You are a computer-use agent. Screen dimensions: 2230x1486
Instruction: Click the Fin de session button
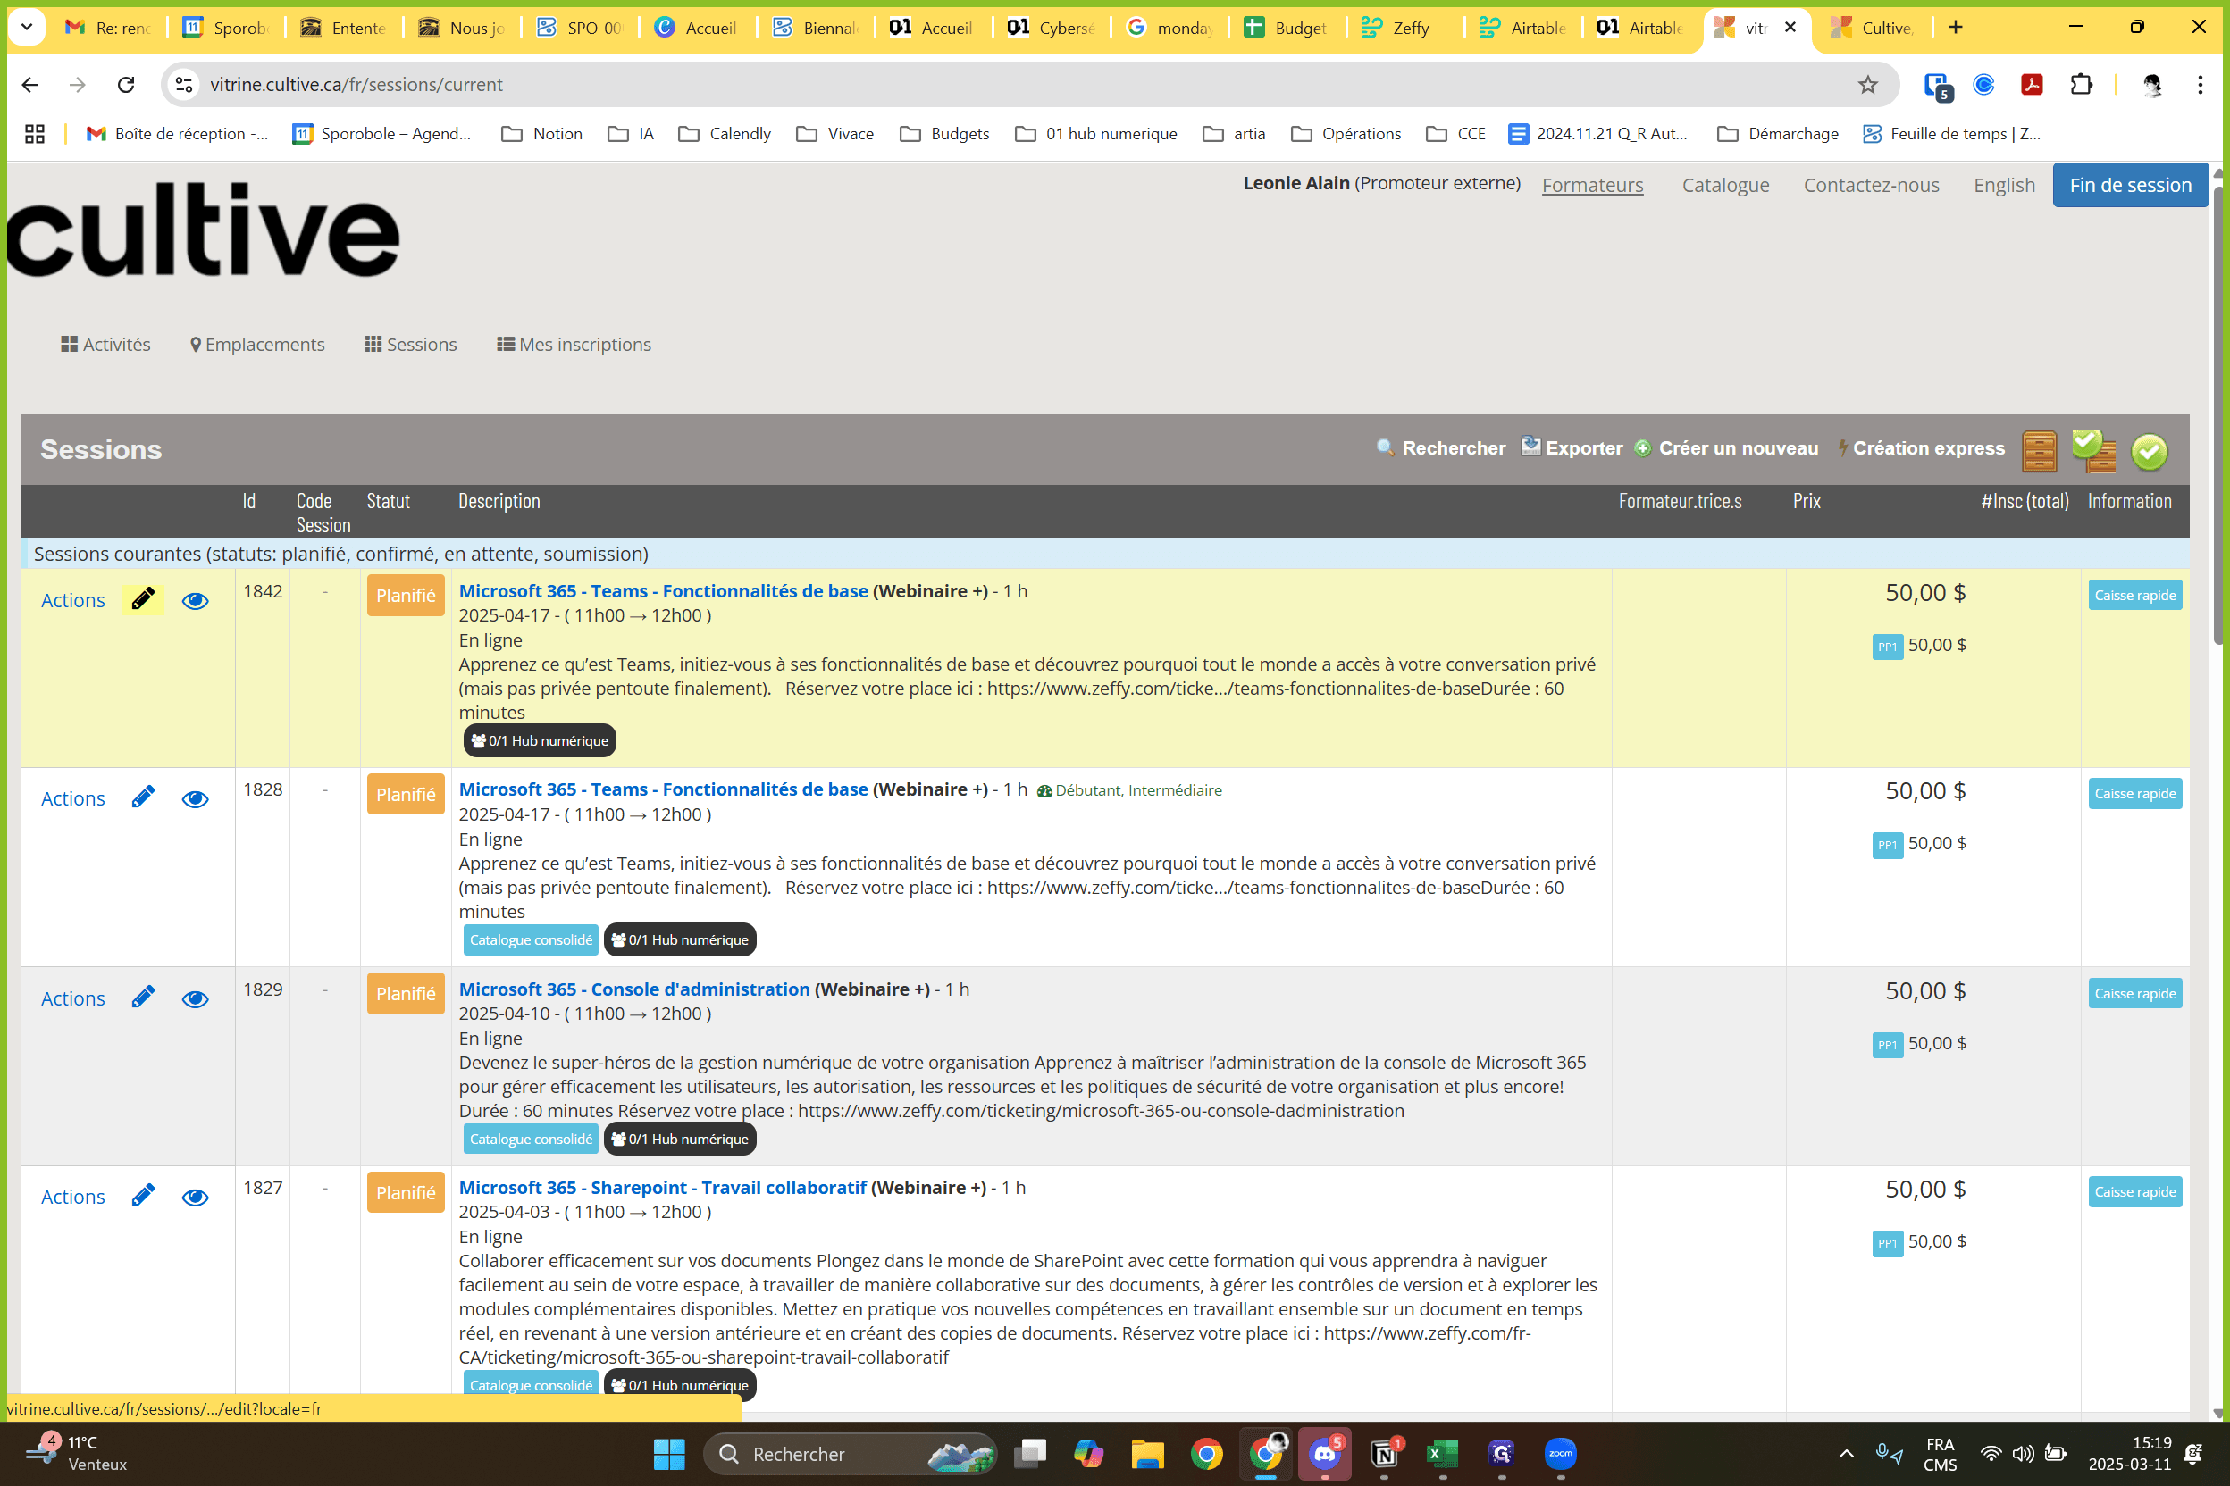click(2130, 185)
